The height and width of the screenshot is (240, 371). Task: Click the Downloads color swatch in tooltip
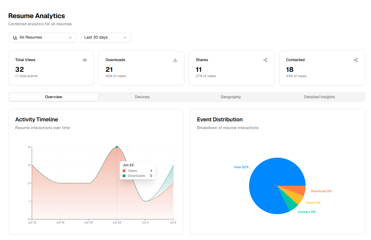pos(124,176)
